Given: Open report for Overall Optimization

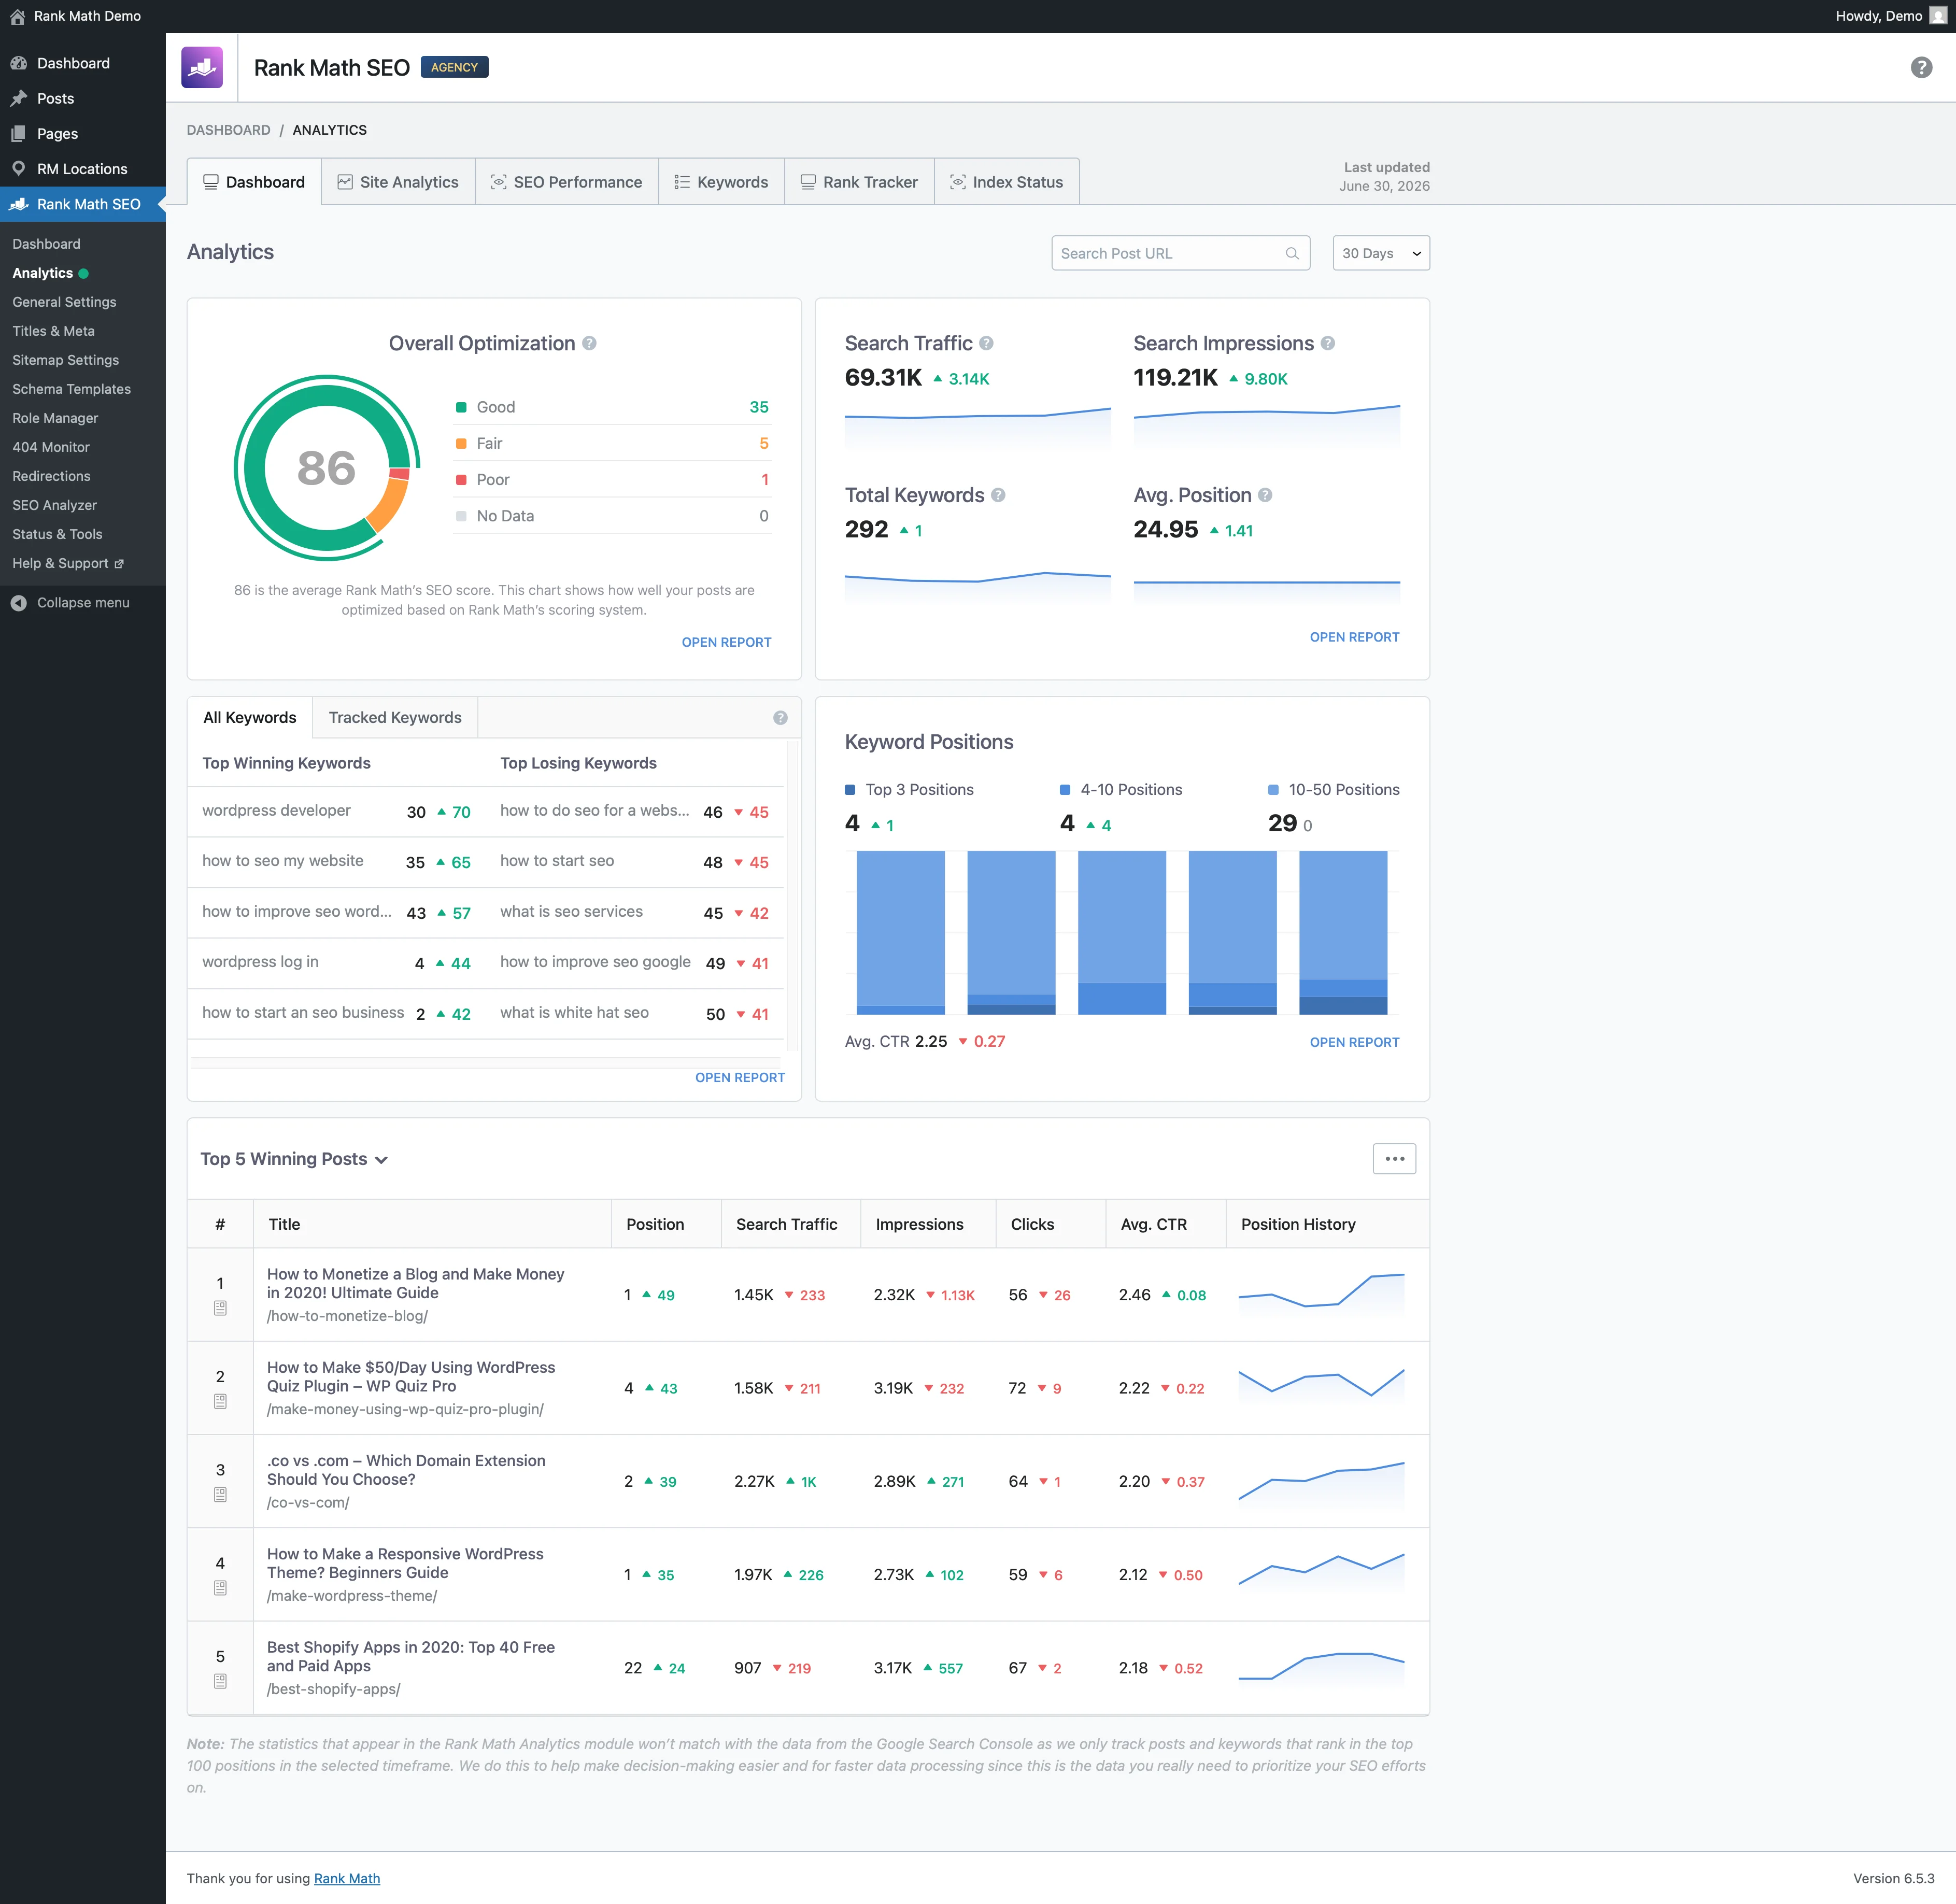Looking at the screenshot, I should (726, 642).
